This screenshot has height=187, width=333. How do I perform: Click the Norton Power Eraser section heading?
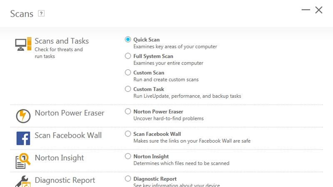70,113
